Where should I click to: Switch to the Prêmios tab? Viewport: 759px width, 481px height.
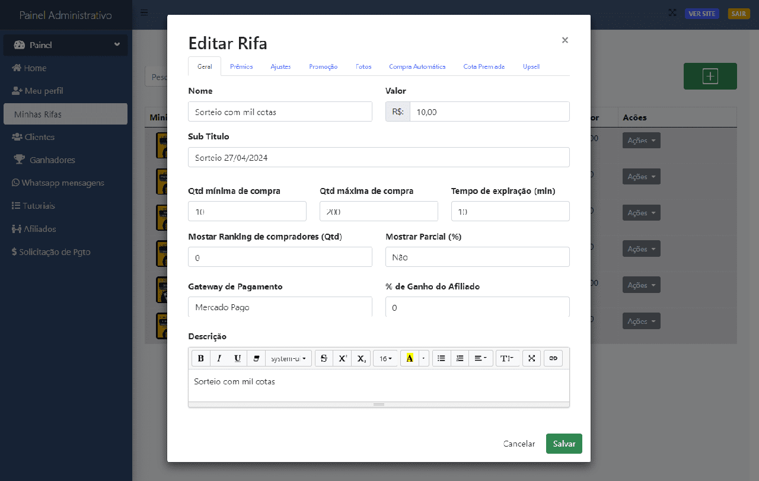241,66
